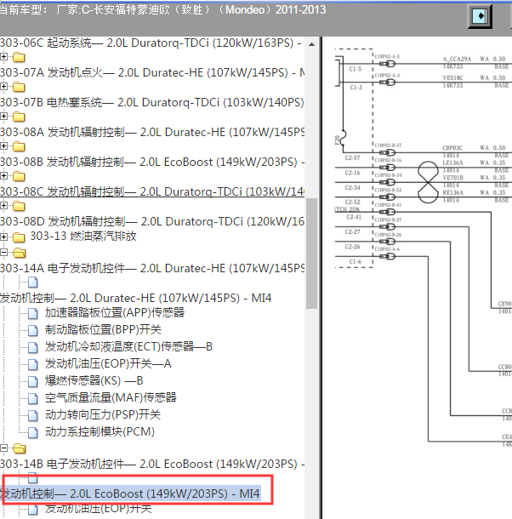Open 制动踏板位置(BPP)开关 document icon

33,330
